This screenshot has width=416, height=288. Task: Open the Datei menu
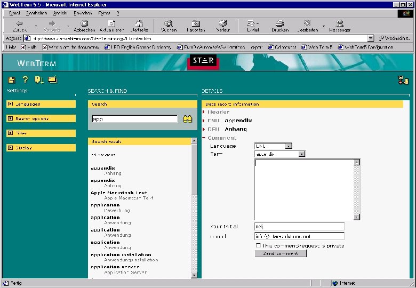(x=15, y=13)
